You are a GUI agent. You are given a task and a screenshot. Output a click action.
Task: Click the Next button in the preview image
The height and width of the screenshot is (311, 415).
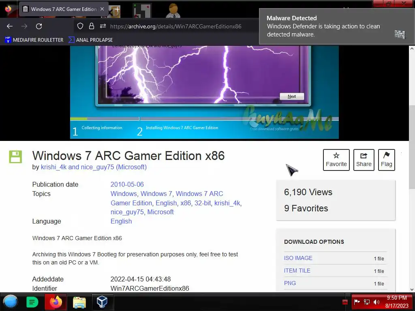[x=292, y=96]
